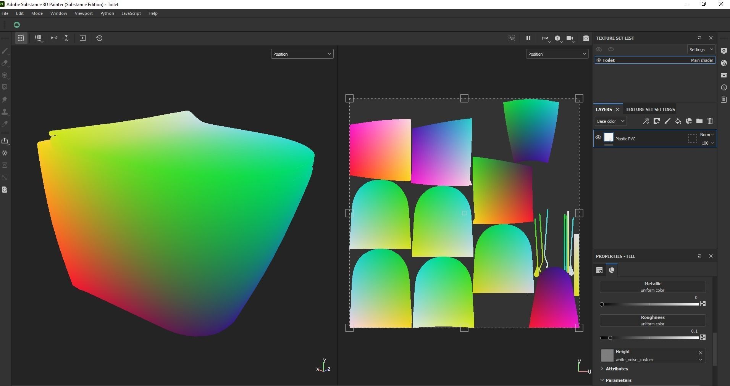Screen dimensions: 730x386
Task: Add a paint layer with the brush icon
Action: (667, 121)
